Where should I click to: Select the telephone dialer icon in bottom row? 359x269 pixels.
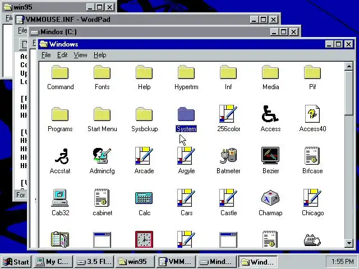pos(312,240)
